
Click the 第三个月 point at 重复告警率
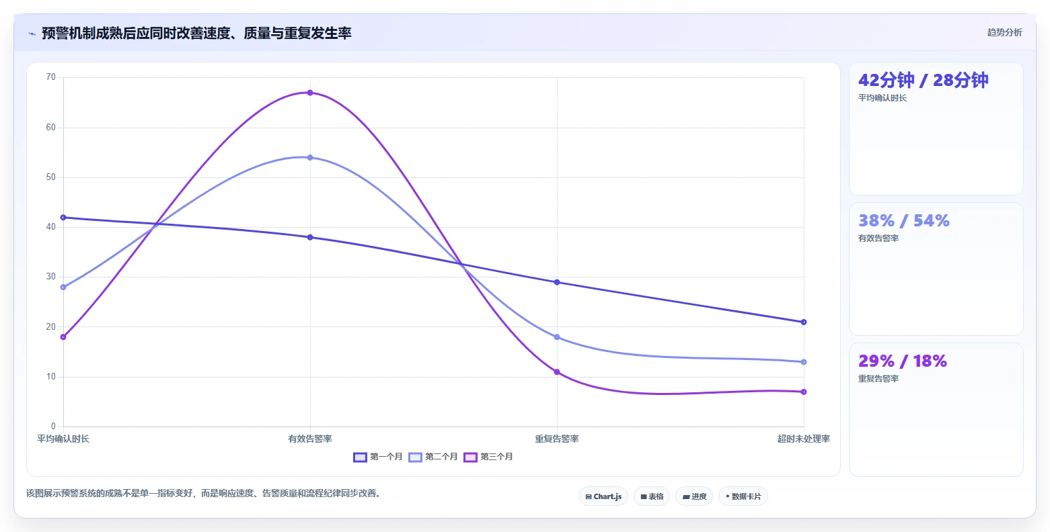click(x=557, y=371)
